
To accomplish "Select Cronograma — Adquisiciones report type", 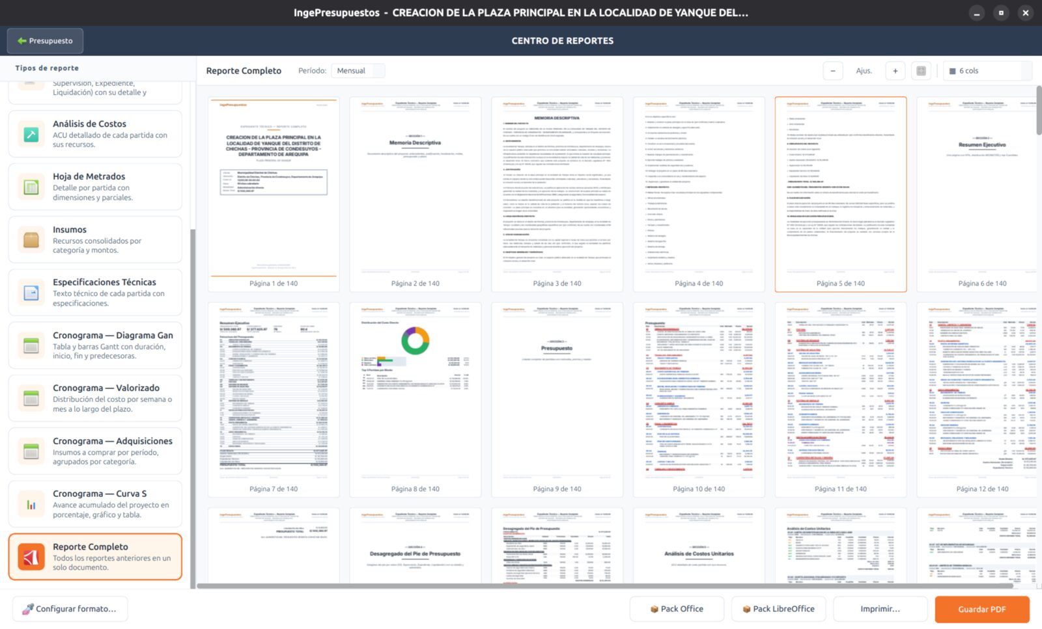I will (95, 451).
